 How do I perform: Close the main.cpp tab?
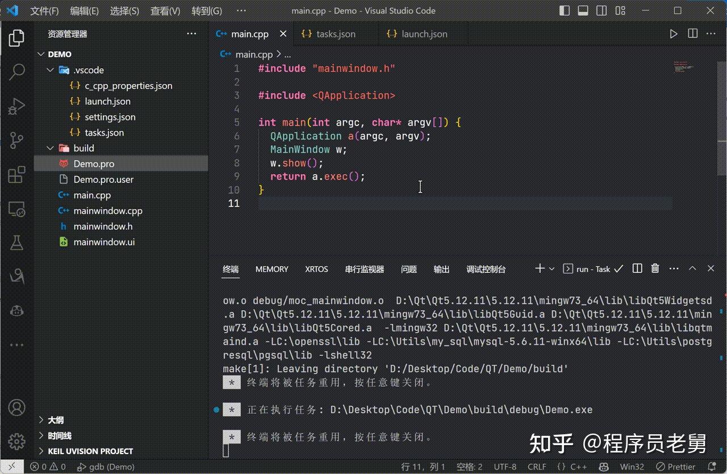point(283,34)
